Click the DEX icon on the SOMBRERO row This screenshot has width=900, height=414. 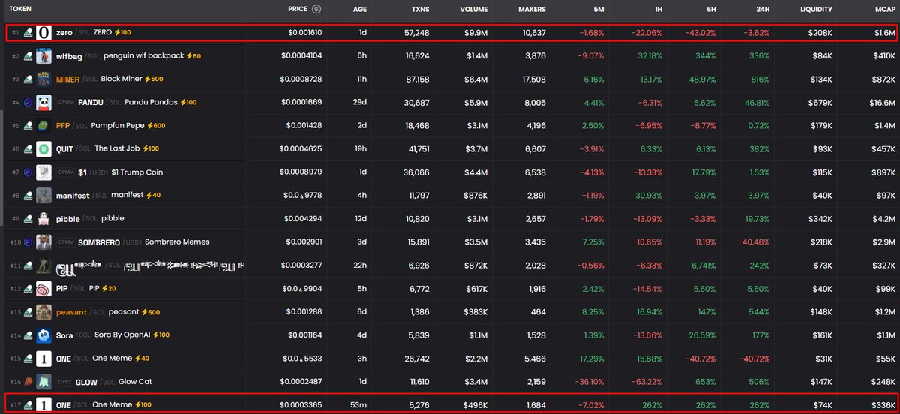[x=28, y=242]
